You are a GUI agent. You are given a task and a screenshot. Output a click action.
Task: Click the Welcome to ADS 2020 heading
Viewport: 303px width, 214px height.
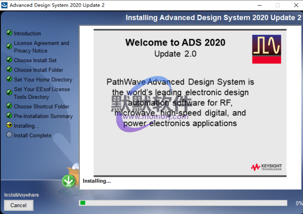(x=175, y=42)
